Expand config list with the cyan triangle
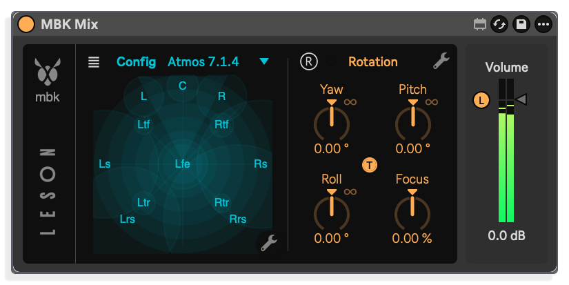The width and height of the screenshot is (569, 285). (x=264, y=61)
